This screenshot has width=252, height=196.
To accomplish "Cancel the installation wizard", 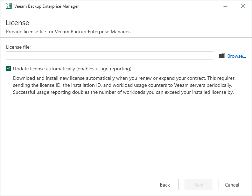I will [x=232, y=184].
